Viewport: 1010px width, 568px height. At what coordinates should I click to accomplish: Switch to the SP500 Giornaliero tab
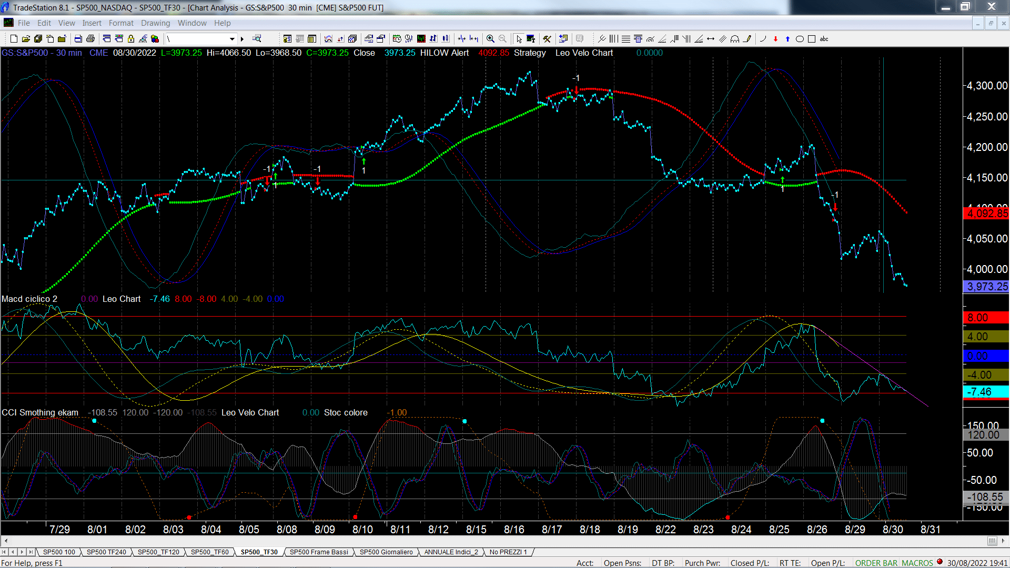pos(386,552)
